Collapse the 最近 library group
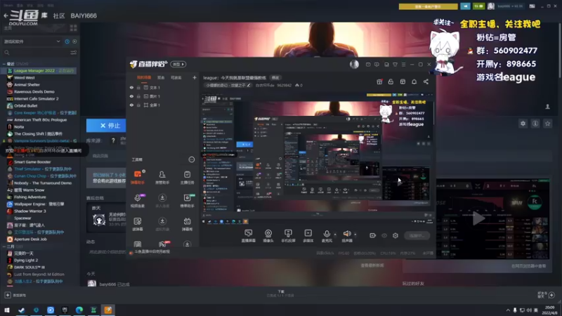The width and height of the screenshot is (562, 316). pyautogui.click(x=4, y=64)
